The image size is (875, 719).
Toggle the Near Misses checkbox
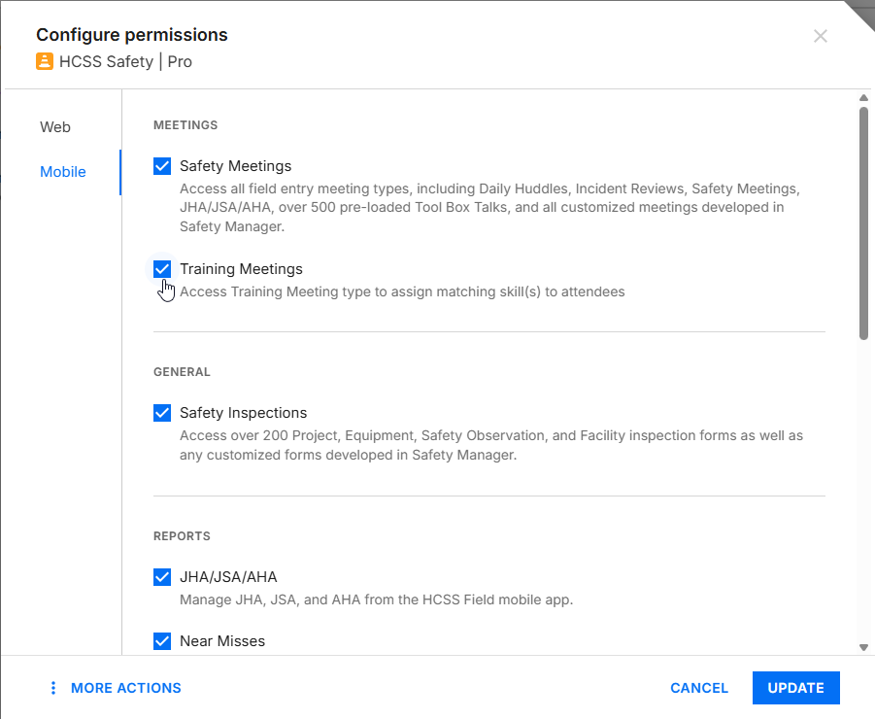pyautogui.click(x=162, y=641)
